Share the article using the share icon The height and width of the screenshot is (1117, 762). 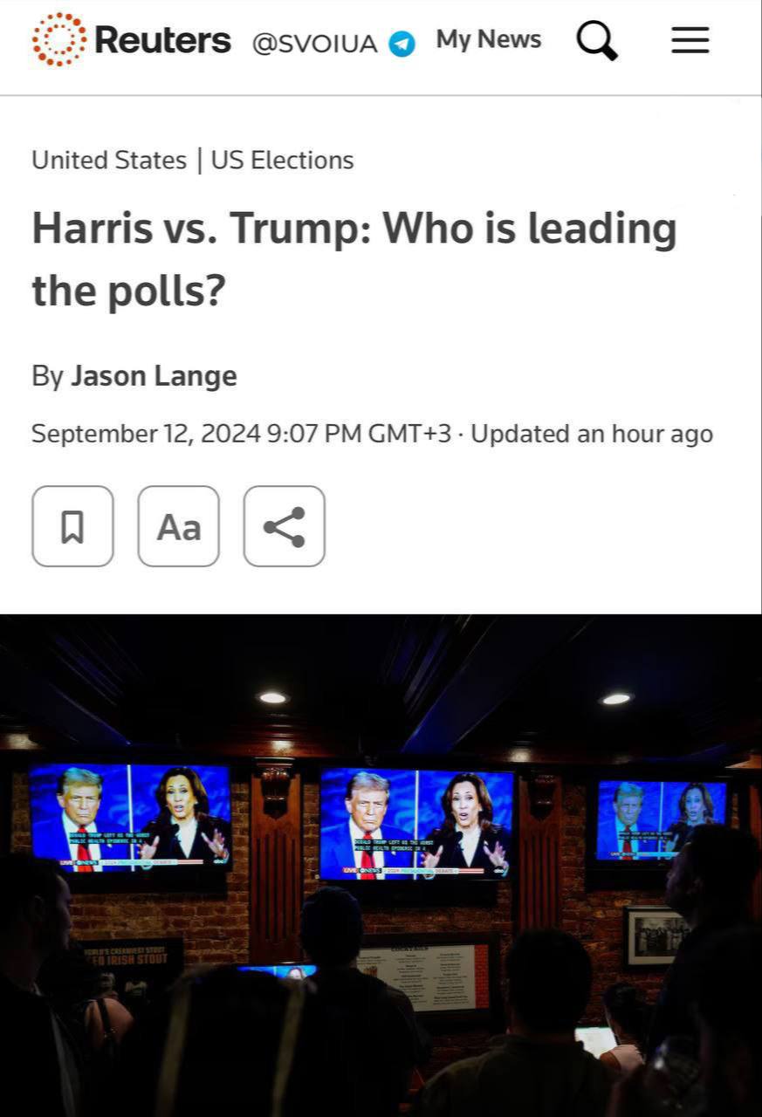[285, 526]
